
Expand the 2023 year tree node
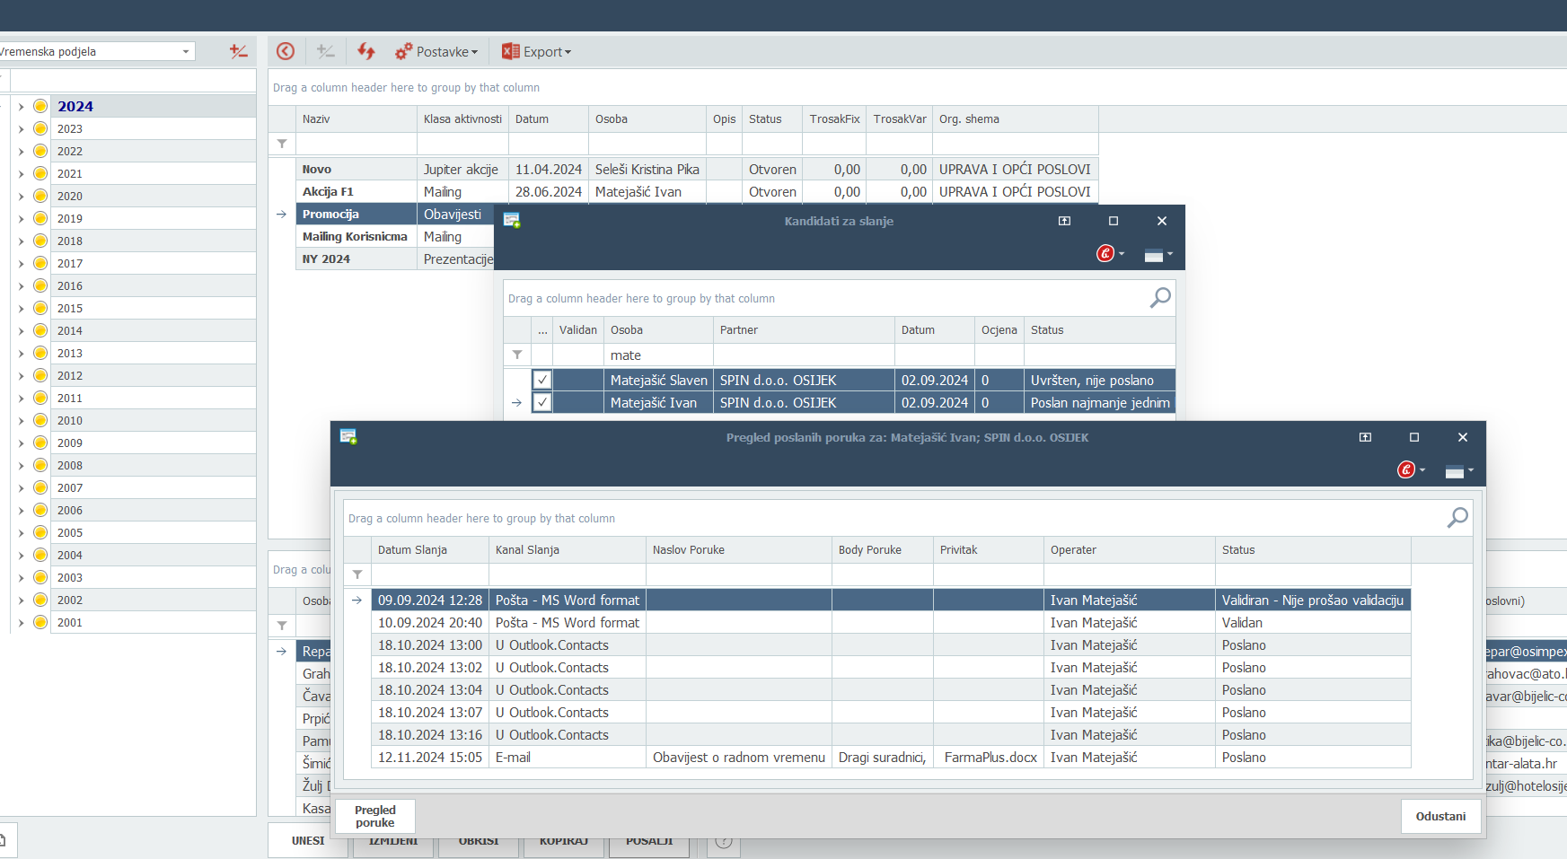click(x=21, y=128)
